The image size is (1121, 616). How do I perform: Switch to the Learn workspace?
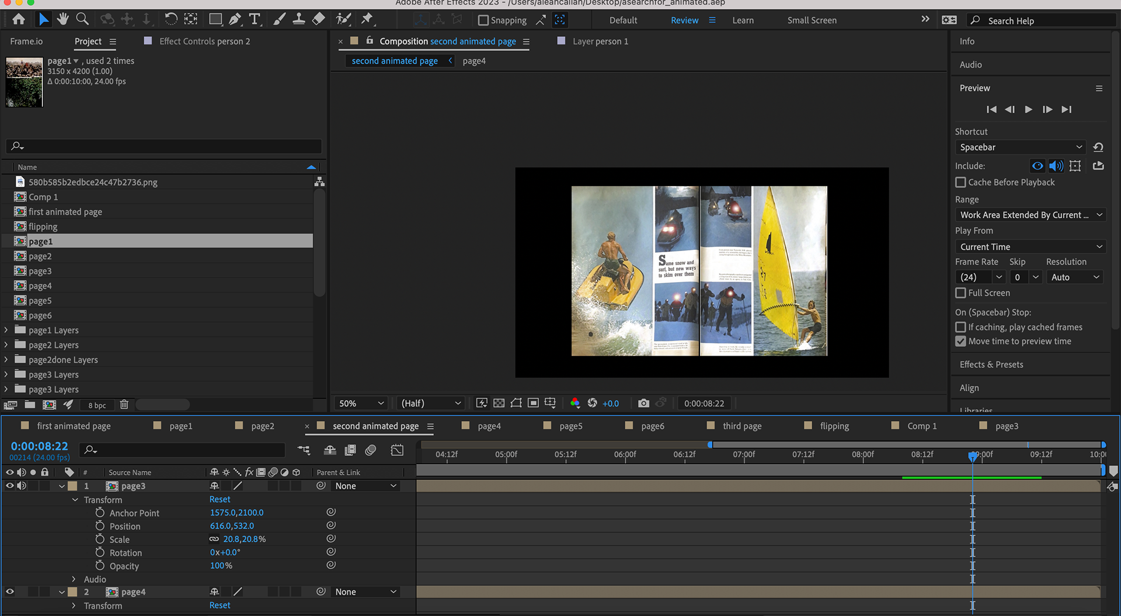pos(743,20)
